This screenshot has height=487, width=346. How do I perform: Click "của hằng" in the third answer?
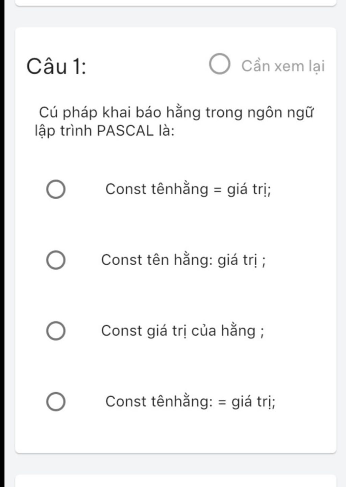point(223,331)
